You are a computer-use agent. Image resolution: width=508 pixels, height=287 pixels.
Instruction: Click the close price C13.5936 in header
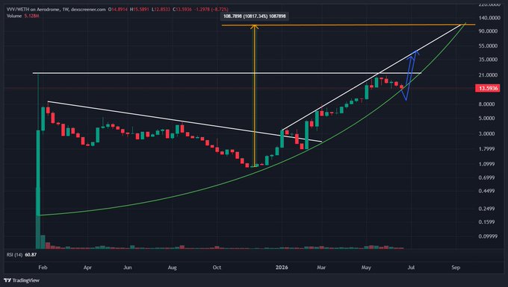[183, 10]
